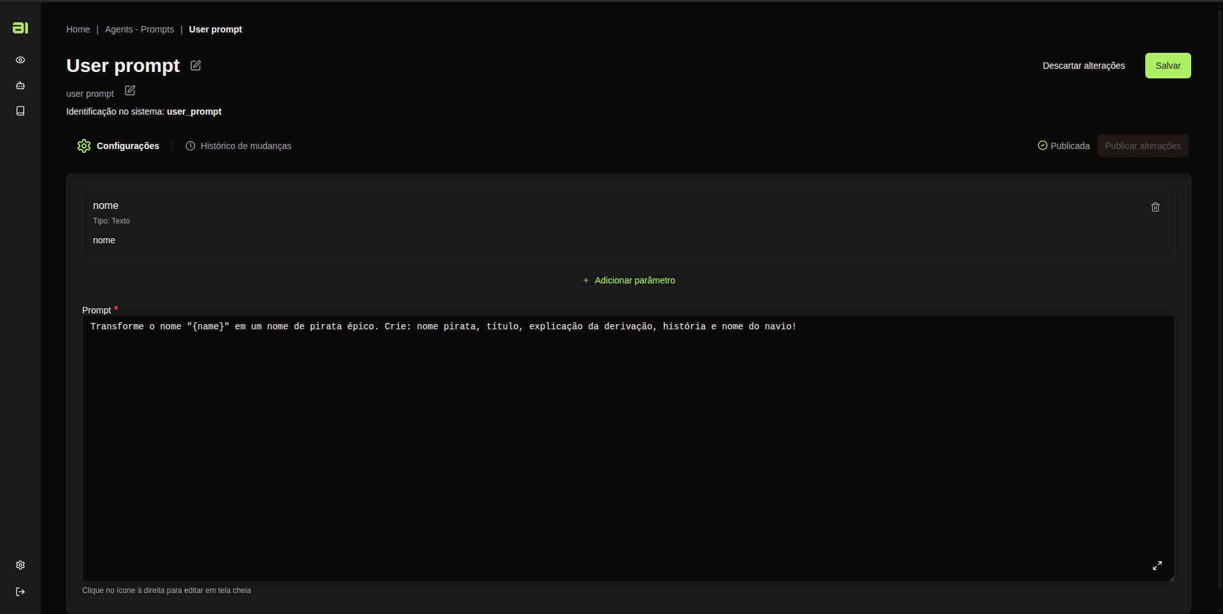Open the robot agents icon in sidebar

coord(20,85)
